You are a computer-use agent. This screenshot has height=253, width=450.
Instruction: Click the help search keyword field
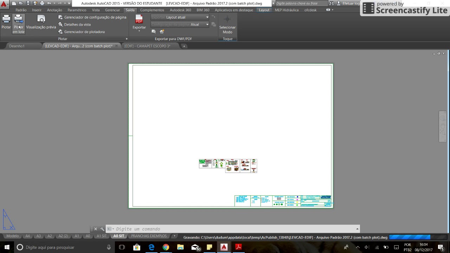[301, 3]
